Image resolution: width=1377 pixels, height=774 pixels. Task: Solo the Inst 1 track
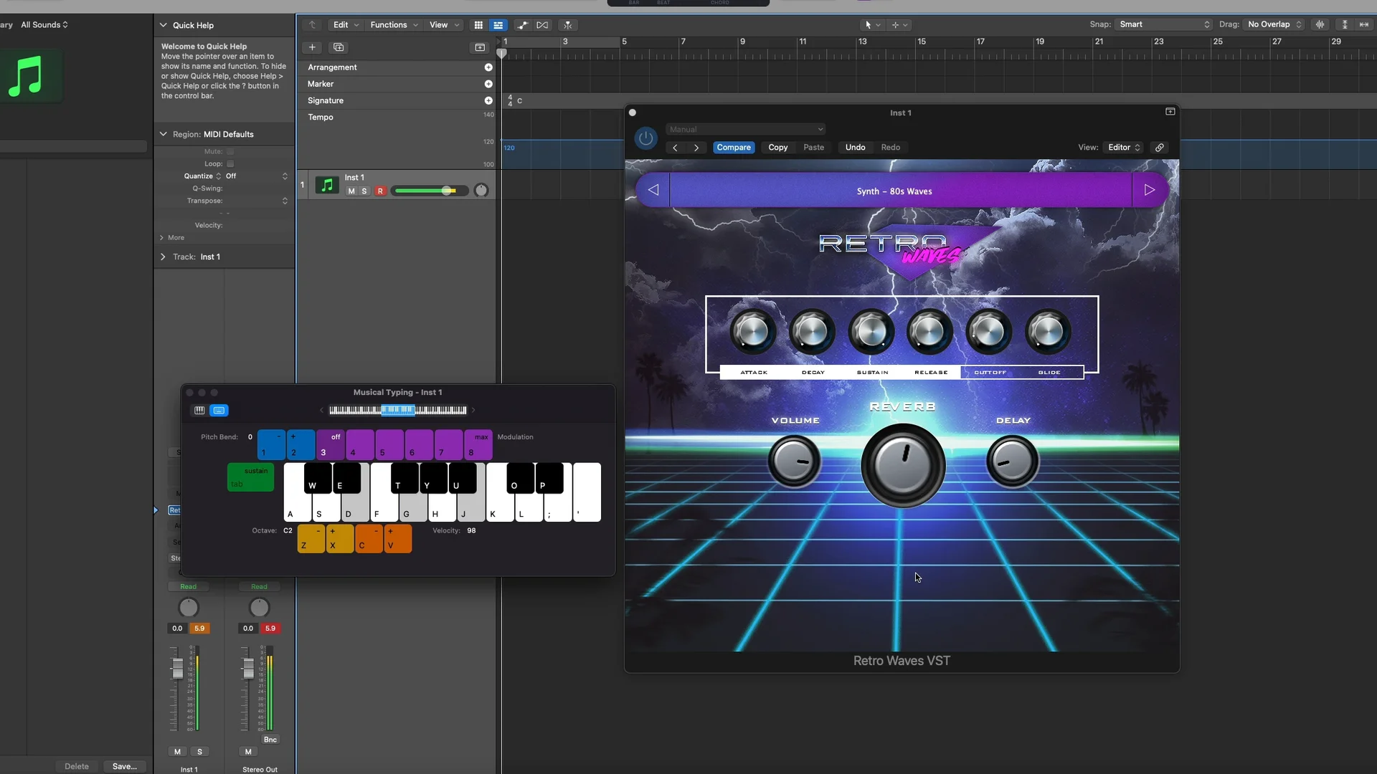tap(364, 191)
